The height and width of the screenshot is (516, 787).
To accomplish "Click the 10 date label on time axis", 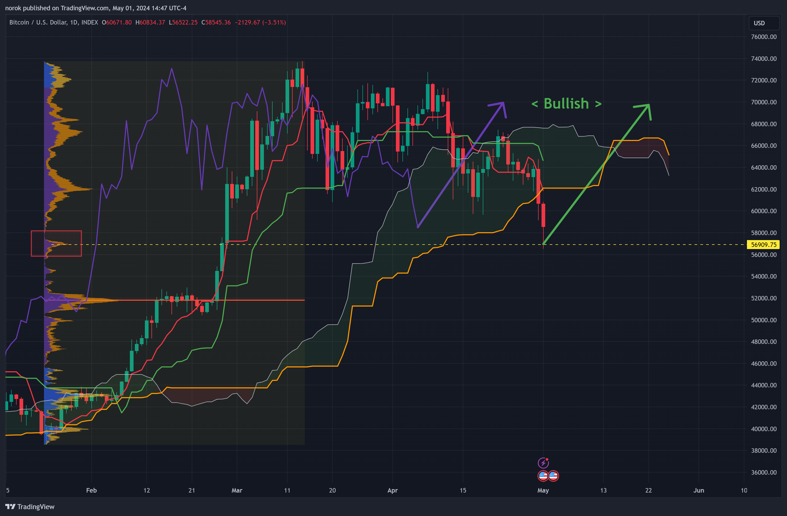I will tap(744, 490).
